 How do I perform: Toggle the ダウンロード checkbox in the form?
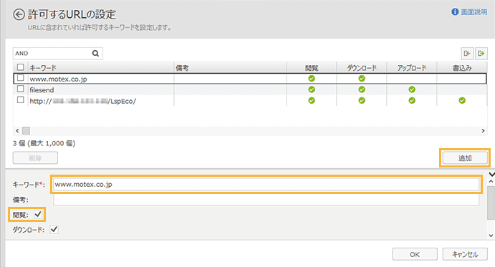(x=54, y=230)
